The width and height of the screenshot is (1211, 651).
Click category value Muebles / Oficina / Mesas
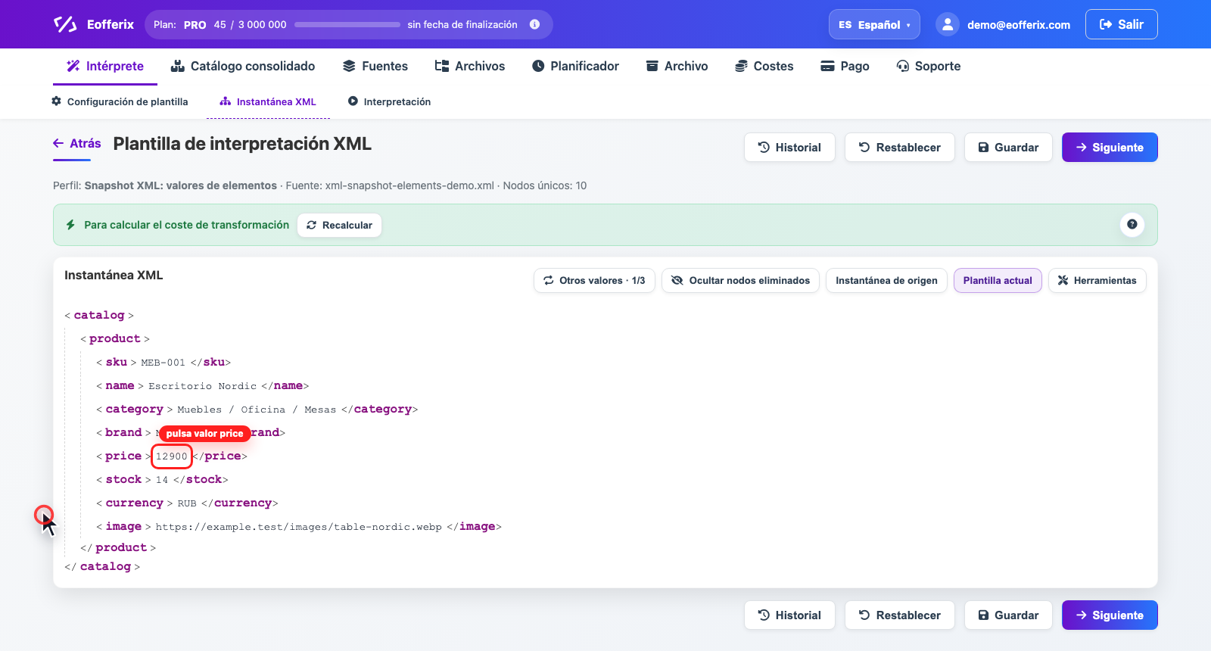point(257,410)
